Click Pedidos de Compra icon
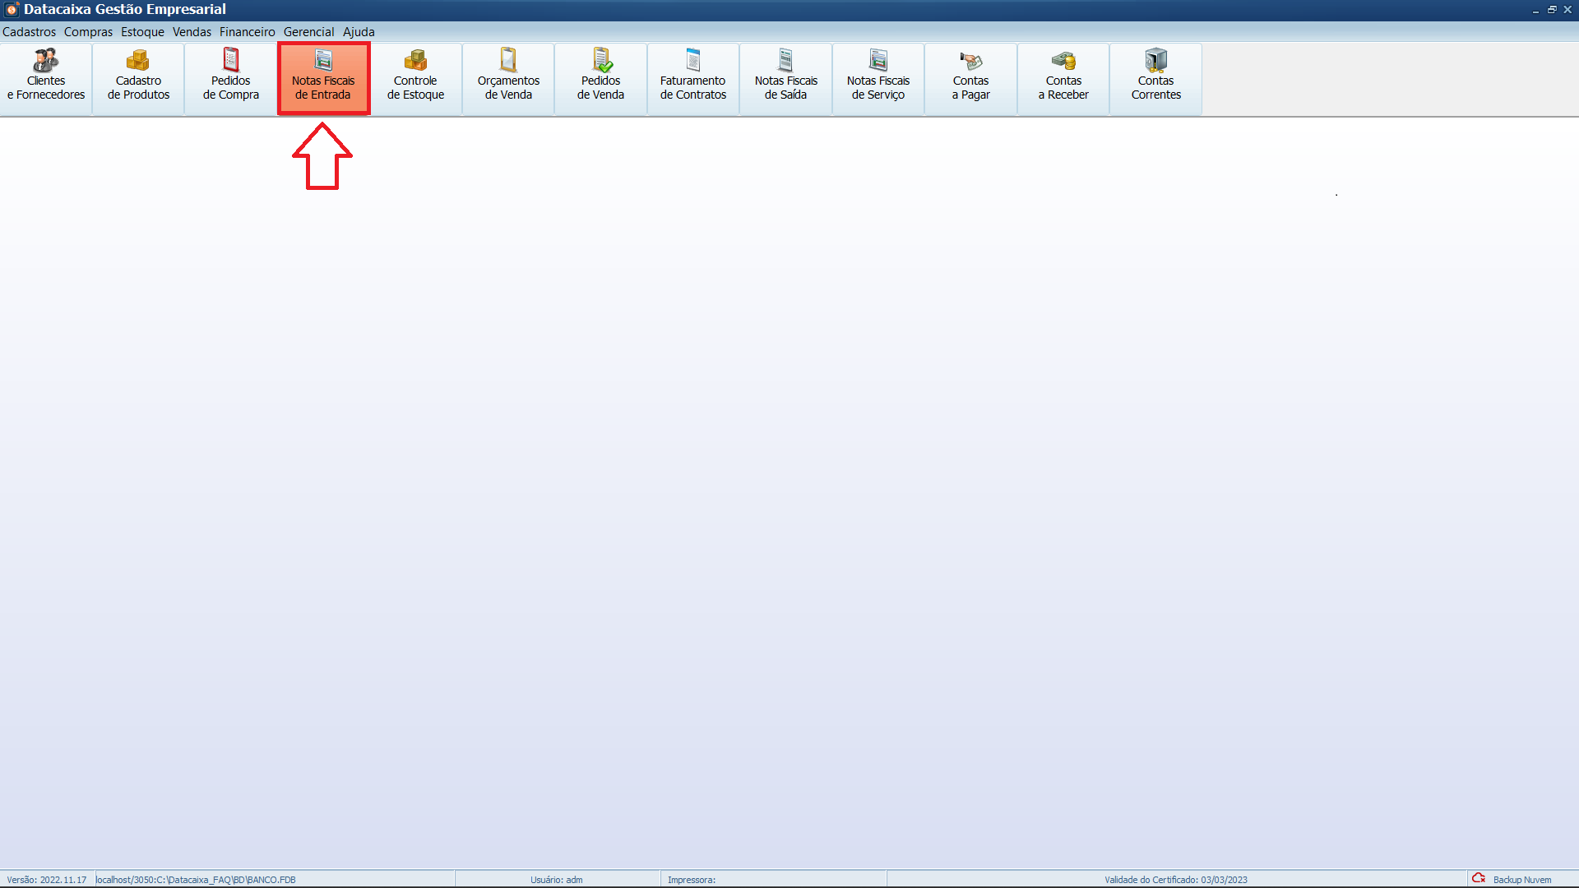This screenshot has height=888, width=1579. (231, 79)
